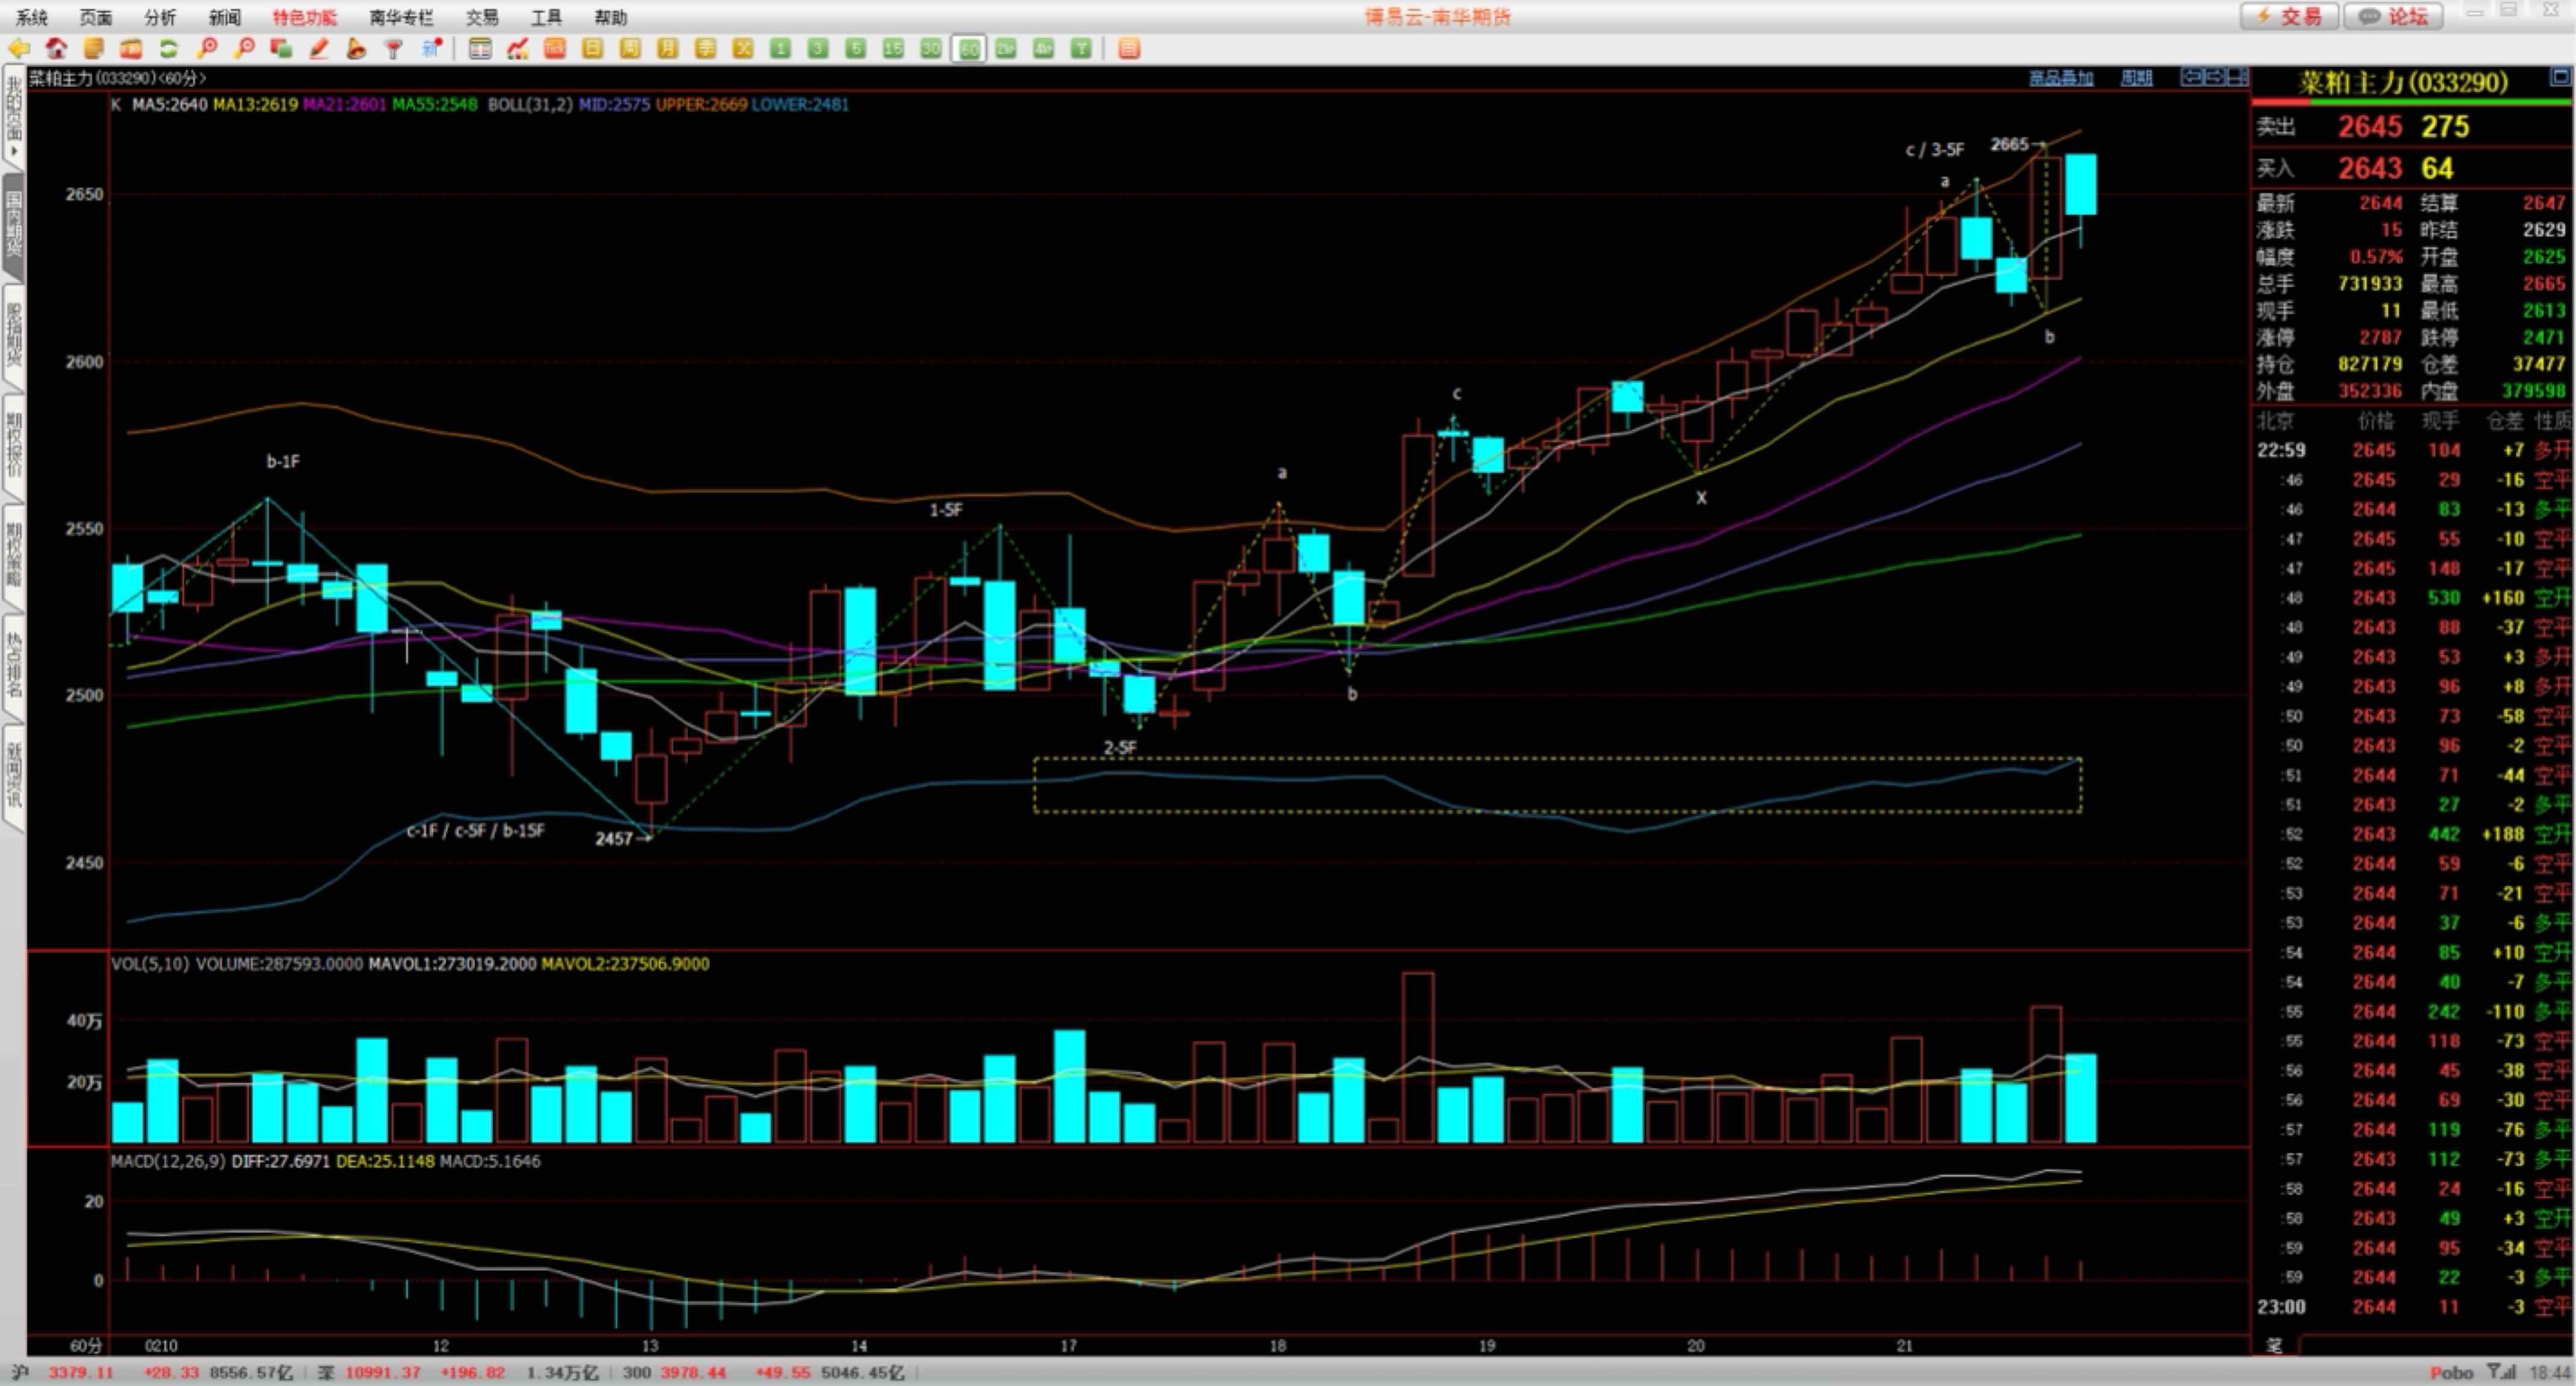Open the 周期 period dropdown link
The image size is (2576, 1386).
2136,78
